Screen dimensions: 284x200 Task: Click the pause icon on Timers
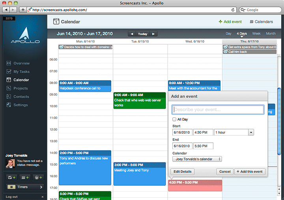(x=11, y=187)
